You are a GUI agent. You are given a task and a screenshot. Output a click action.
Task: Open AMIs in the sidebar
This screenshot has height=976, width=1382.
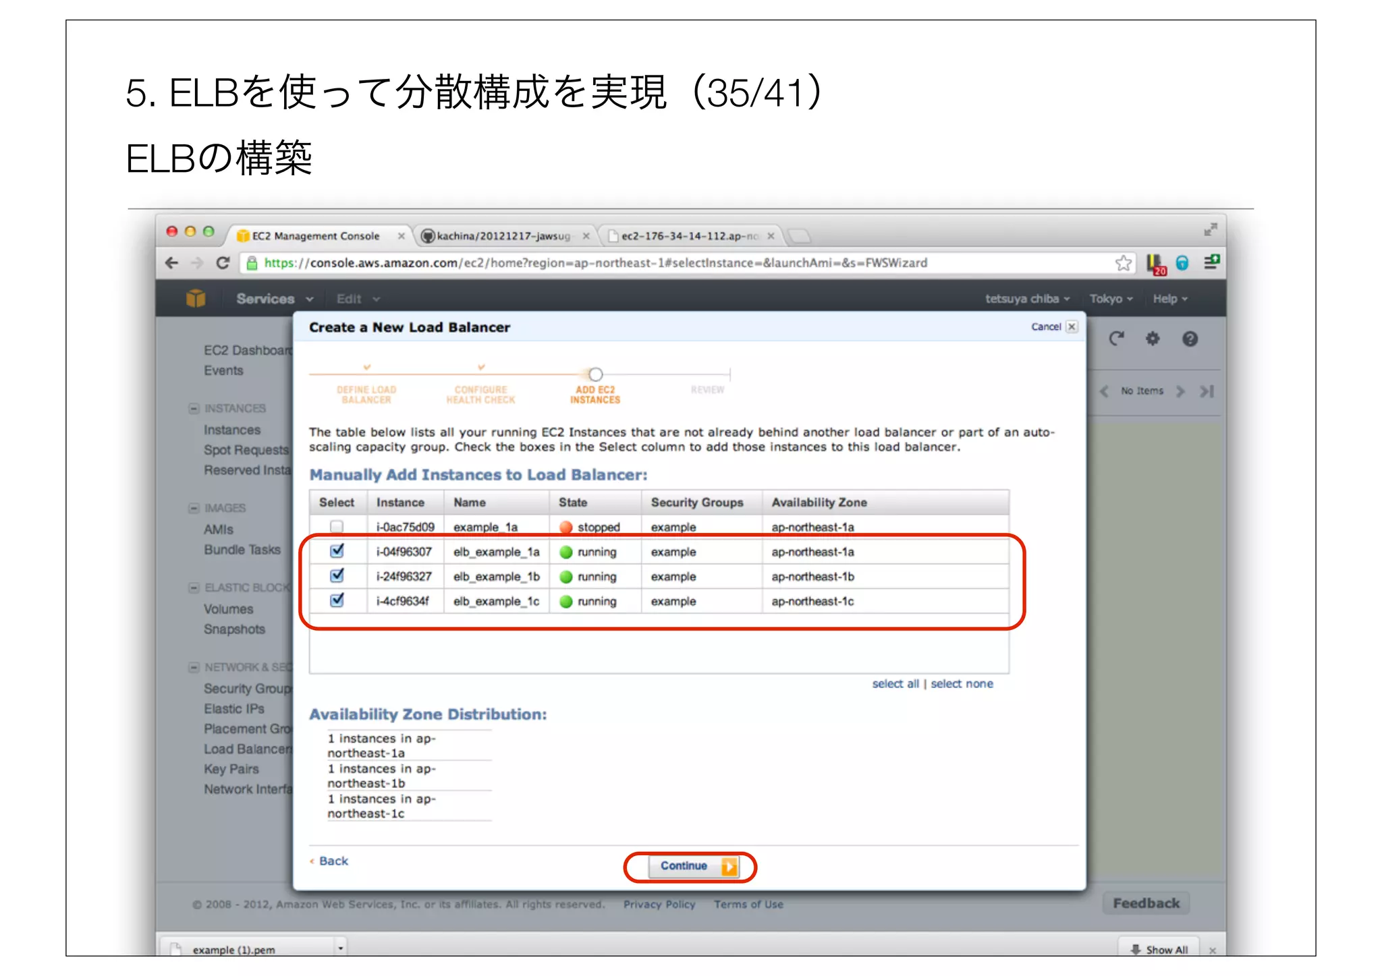click(x=219, y=529)
